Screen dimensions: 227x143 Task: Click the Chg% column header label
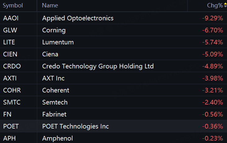(215, 6)
